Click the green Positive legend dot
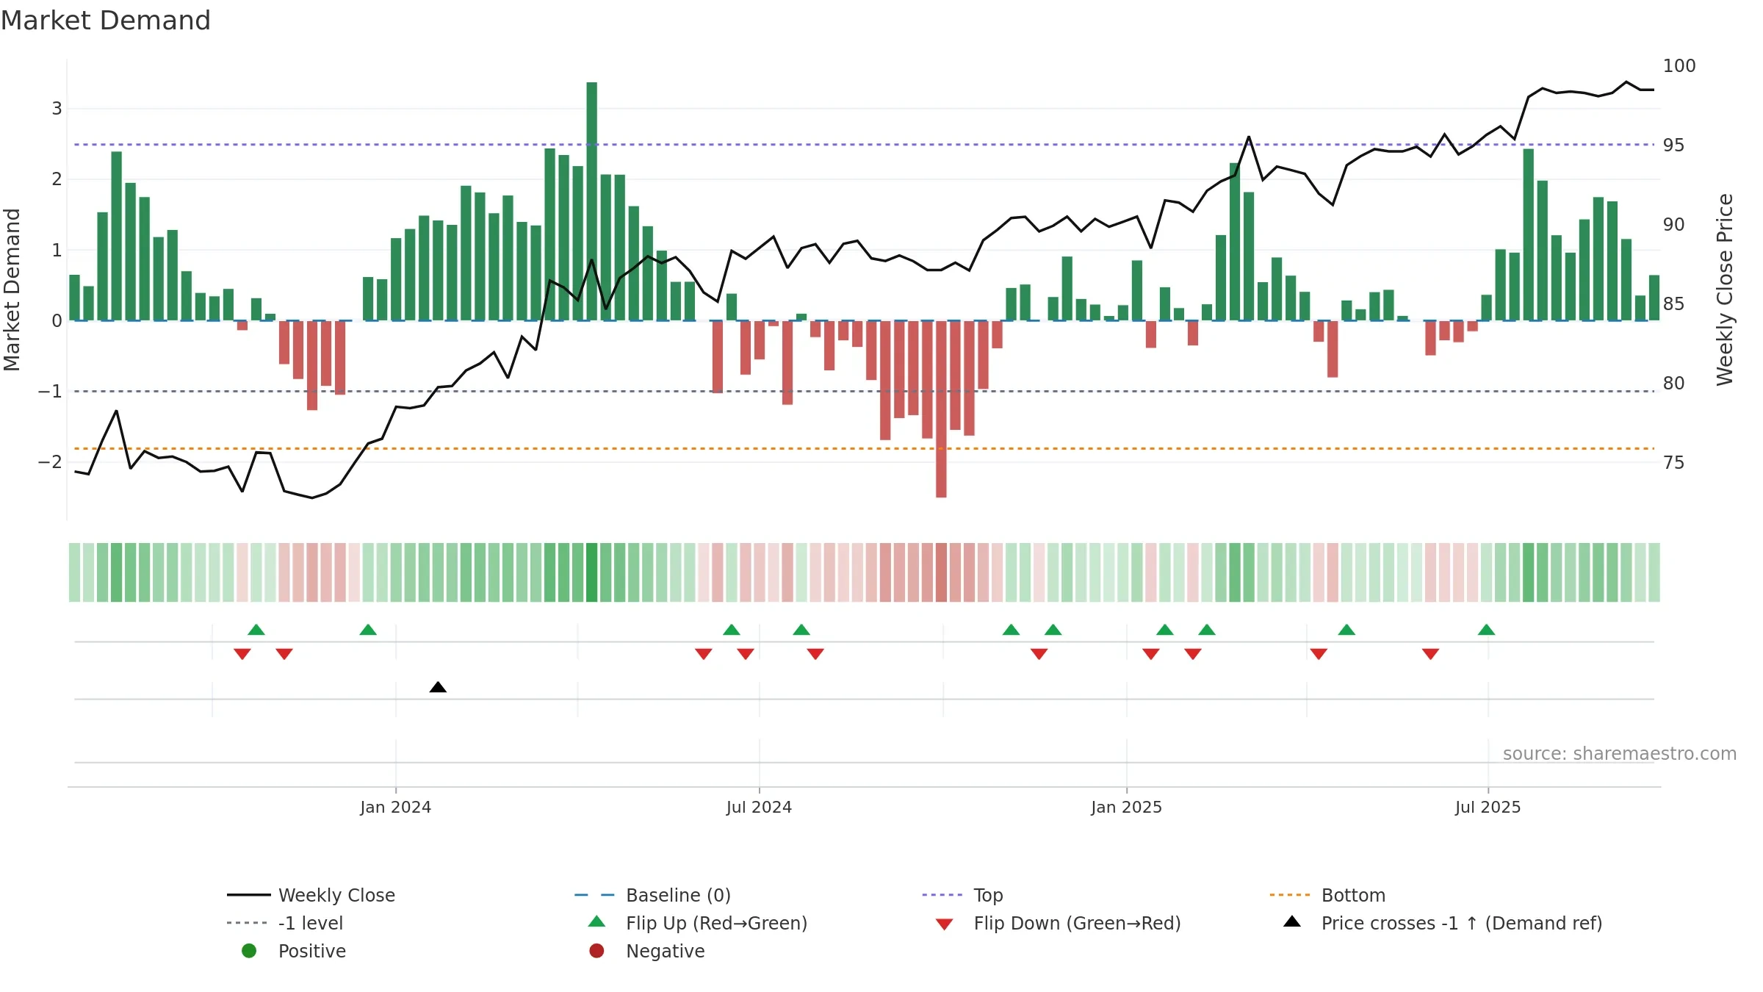1763x992 pixels. [x=249, y=951]
